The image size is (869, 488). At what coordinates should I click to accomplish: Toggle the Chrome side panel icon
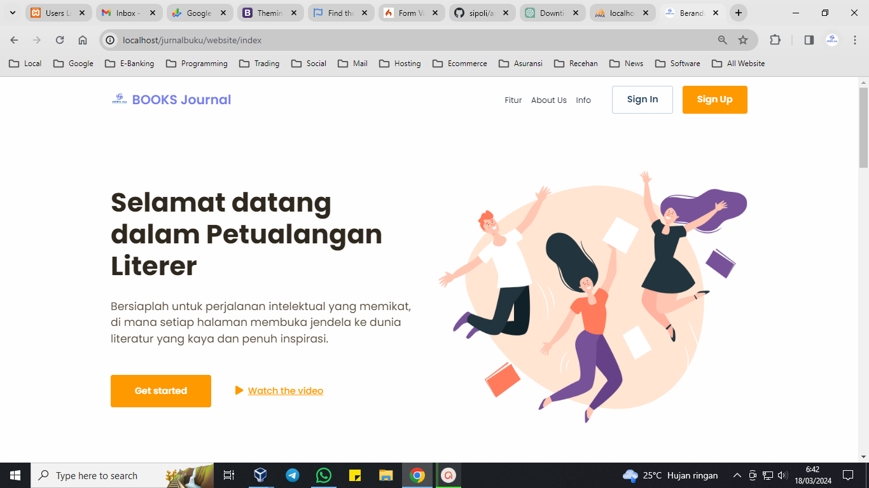[809, 40]
